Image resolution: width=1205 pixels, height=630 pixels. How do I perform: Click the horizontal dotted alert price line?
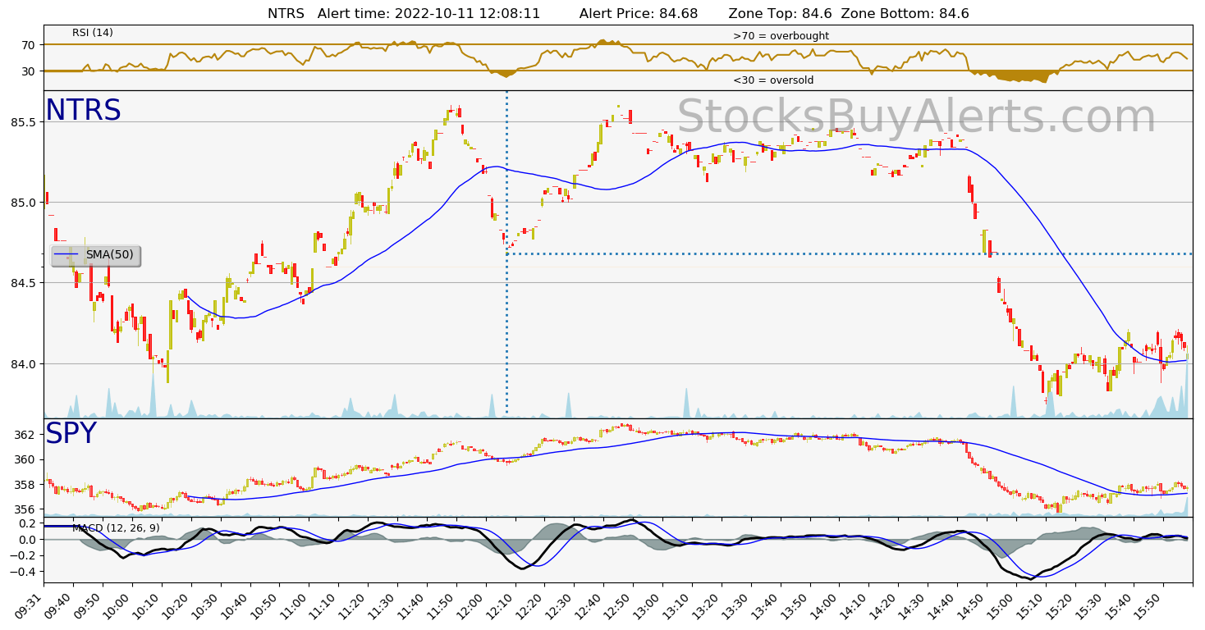coord(849,253)
